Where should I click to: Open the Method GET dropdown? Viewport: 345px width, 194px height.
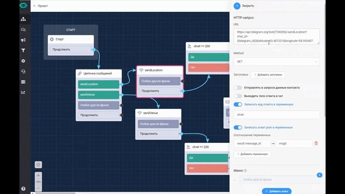click(x=277, y=61)
